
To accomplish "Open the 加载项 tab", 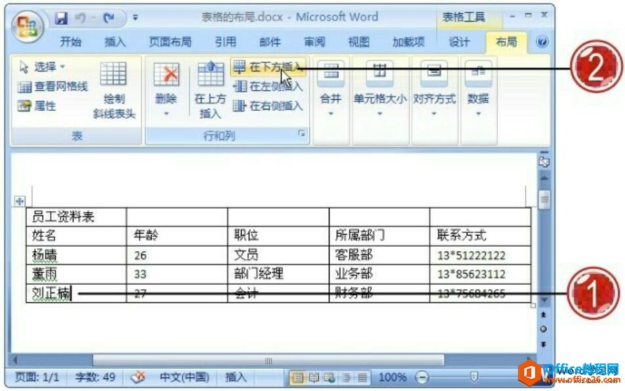I will click(x=408, y=41).
